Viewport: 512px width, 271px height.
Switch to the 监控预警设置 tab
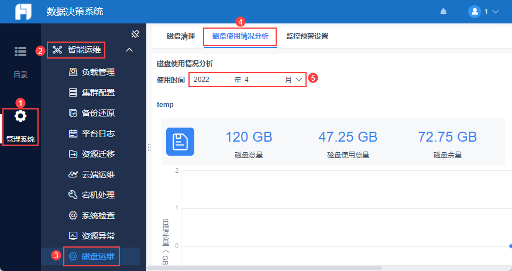click(307, 36)
